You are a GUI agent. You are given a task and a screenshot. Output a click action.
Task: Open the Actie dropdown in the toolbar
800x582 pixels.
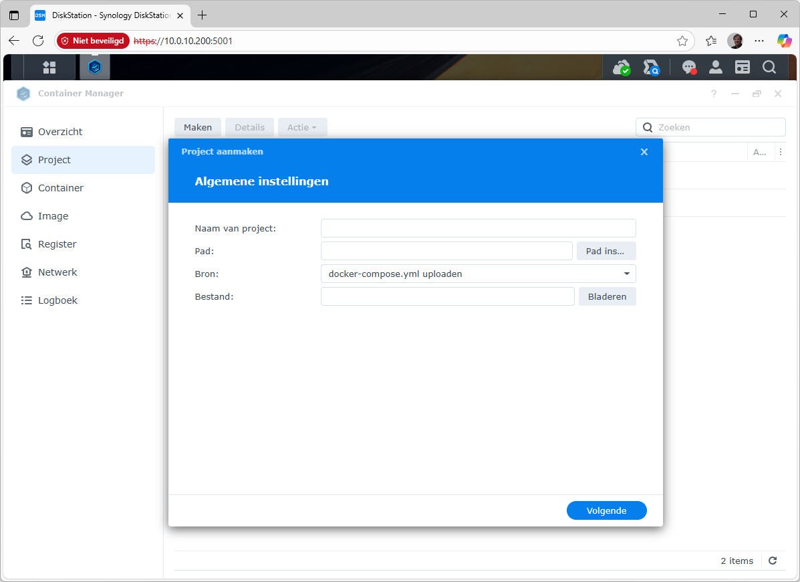coord(302,127)
